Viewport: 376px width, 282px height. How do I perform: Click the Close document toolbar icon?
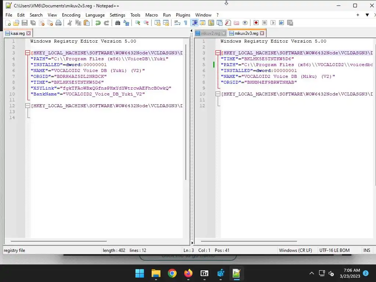point(41,23)
